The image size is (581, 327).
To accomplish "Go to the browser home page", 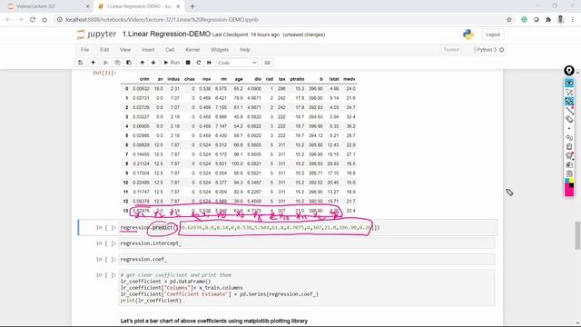I will (x=44, y=20).
